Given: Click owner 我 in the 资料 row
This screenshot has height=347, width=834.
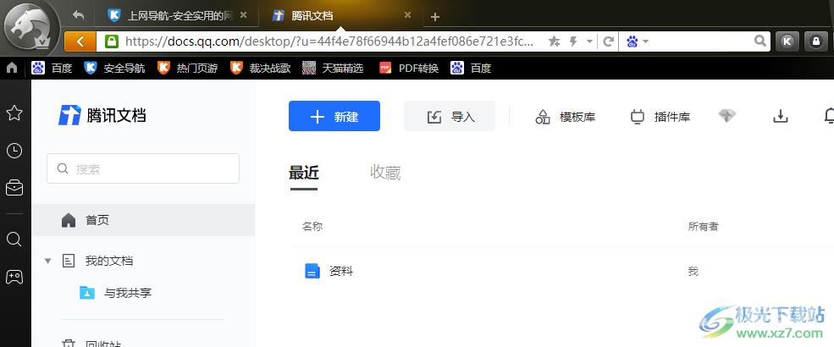Looking at the screenshot, I should (693, 272).
